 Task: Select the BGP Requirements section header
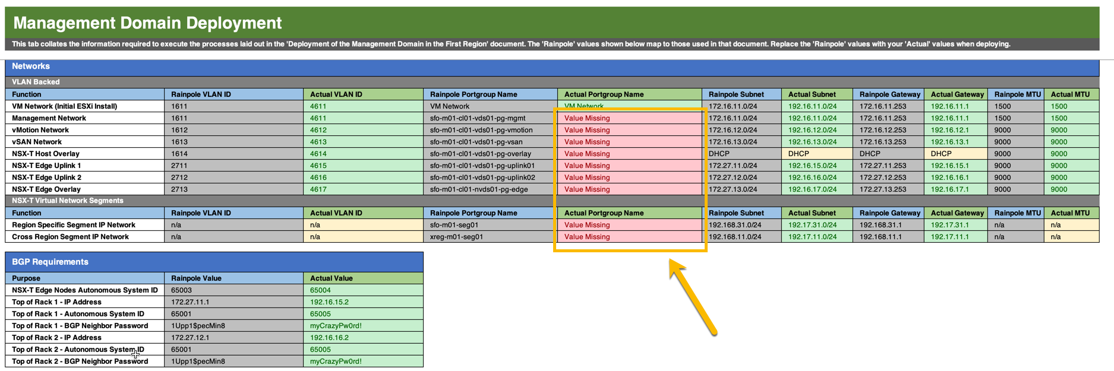[214, 262]
